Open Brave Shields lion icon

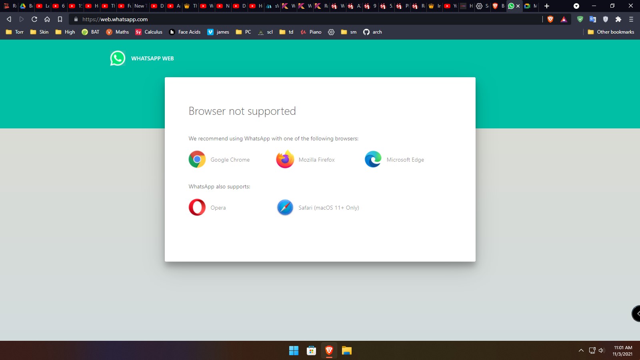(550, 19)
